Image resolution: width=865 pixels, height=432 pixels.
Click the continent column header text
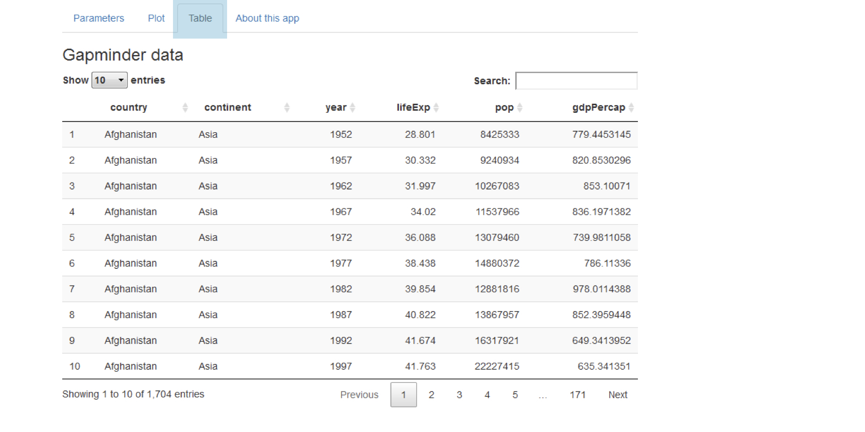click(x=228, y=107)
